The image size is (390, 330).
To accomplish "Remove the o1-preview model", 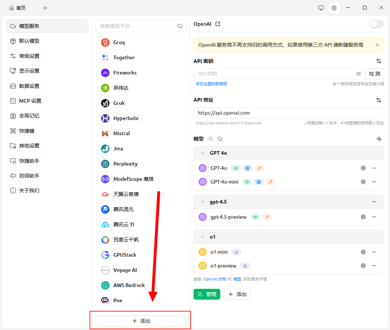I will (x=374, y=266).
